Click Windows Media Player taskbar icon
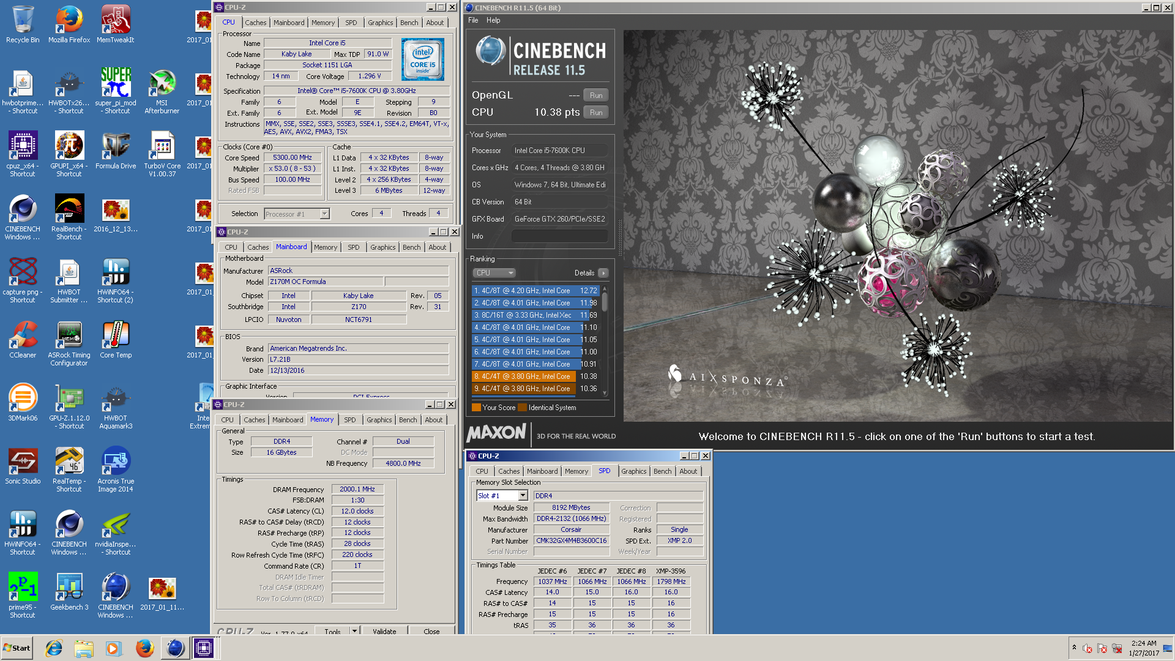 click(114, 648)
